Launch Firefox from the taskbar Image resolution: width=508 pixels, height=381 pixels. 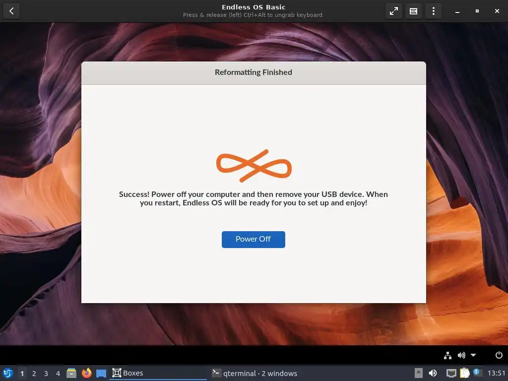86,373
